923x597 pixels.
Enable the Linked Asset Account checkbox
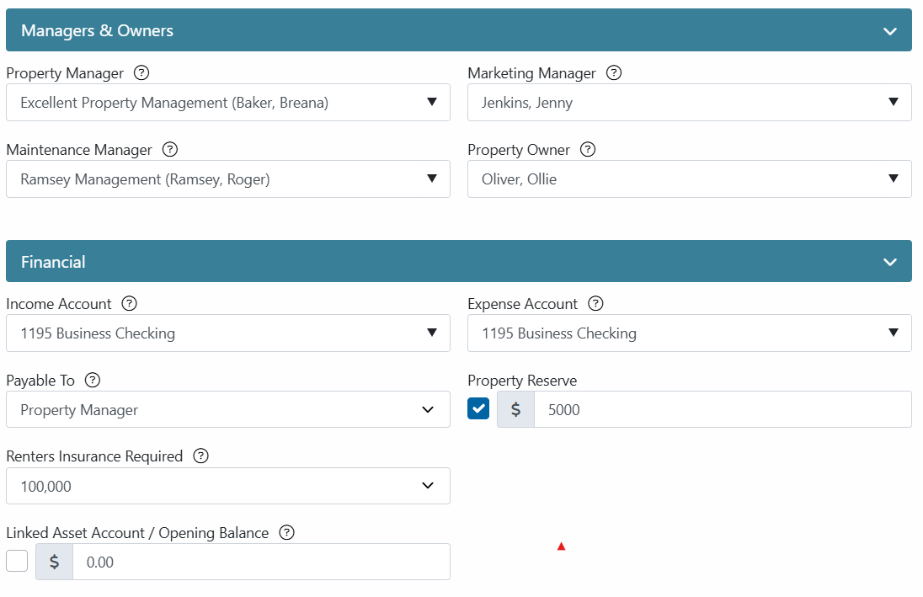(x=17, y=561)
